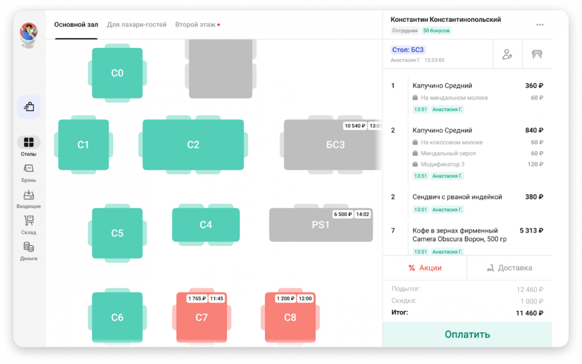Click the Модификатор 3 row
This screenshot has height=364, width=582.
(x=478, y=164)
